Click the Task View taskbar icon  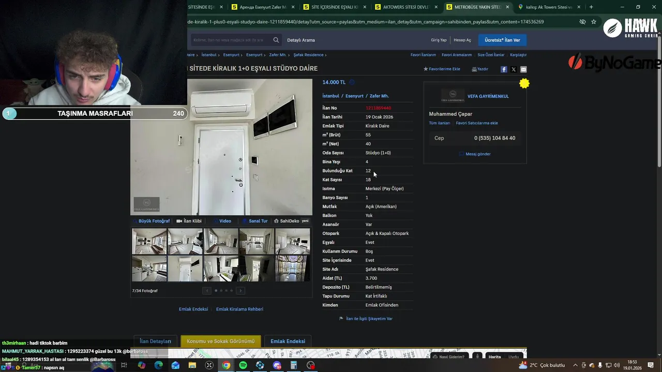pyautogui.click(x=124, y=365)
